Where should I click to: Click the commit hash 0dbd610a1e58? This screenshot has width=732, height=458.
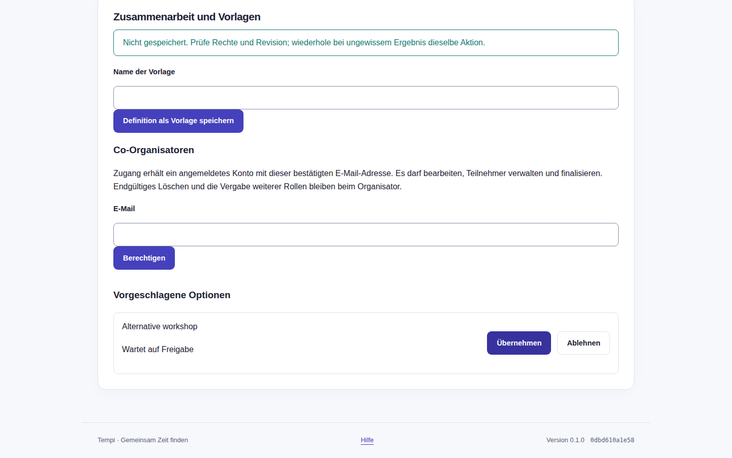612,440
